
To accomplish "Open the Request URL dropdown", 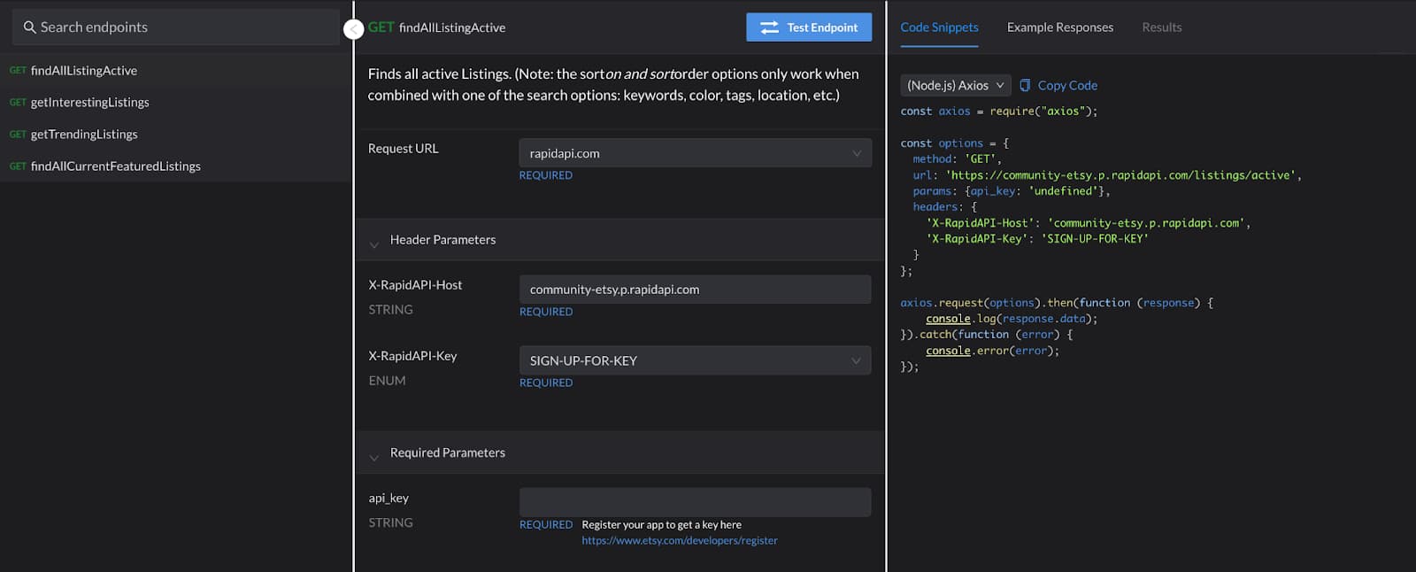I will (695, 153).
